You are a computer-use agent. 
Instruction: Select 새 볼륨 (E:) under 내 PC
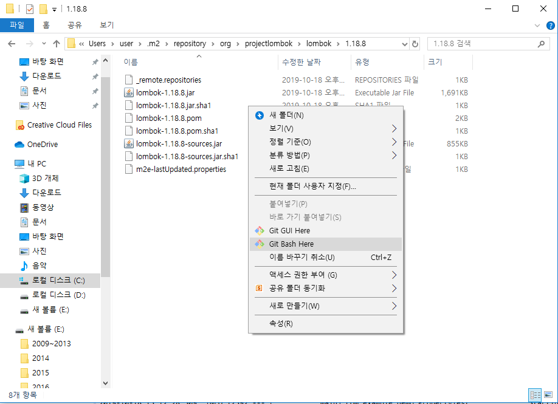[50, 310]
